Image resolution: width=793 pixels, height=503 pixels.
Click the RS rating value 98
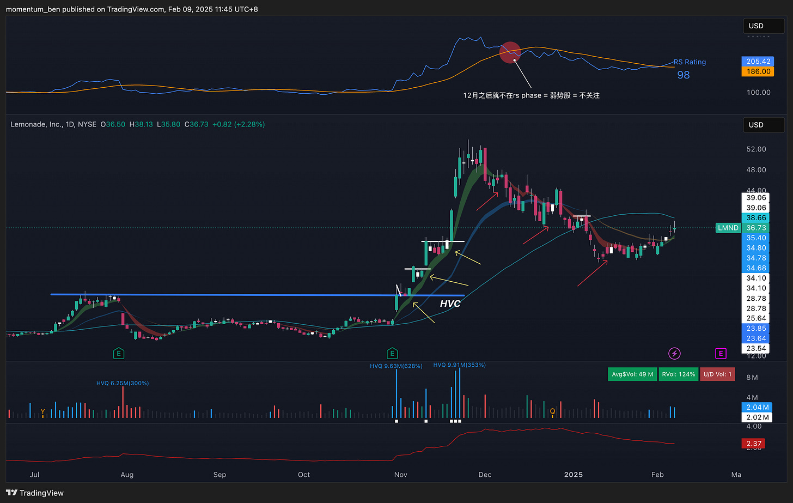pyautogui.click(x=683, y=75)
